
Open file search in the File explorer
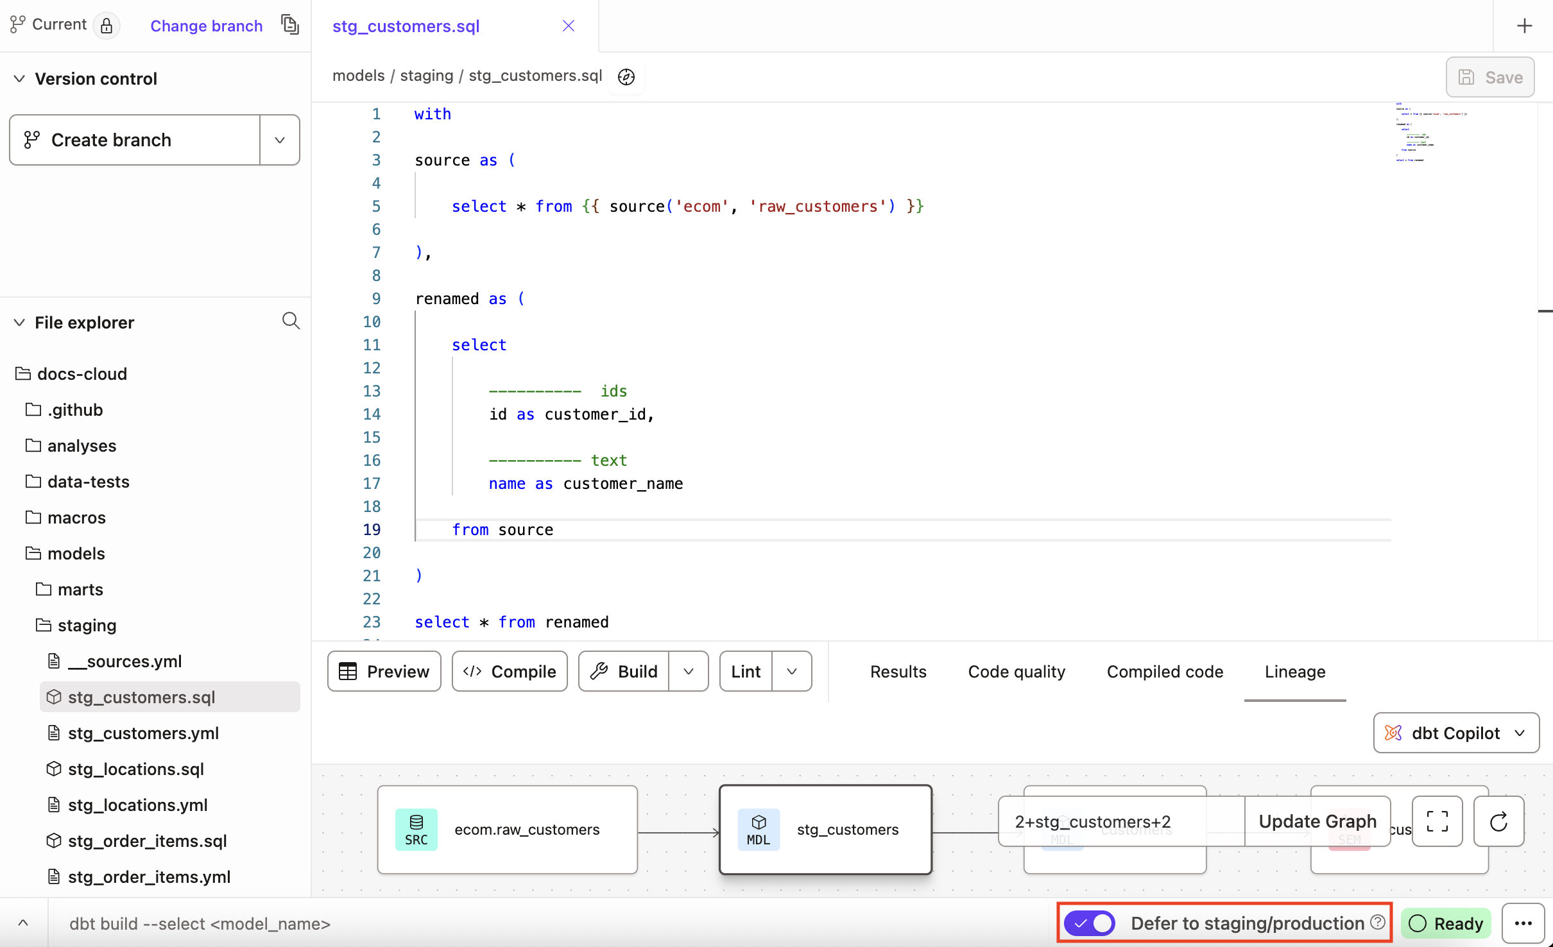(291, 321)
